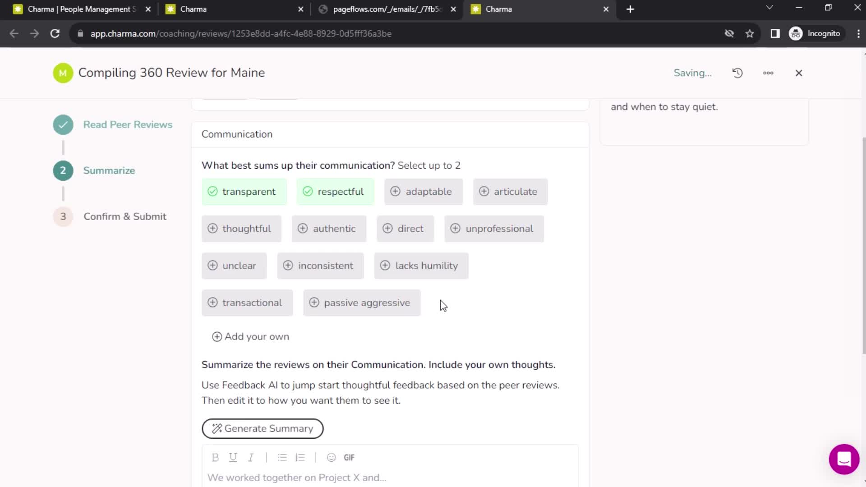Image resolution: width=866 pixels, height=487 pixels.
Task: Click the Emoji picker icon
Action: point(331,457)
